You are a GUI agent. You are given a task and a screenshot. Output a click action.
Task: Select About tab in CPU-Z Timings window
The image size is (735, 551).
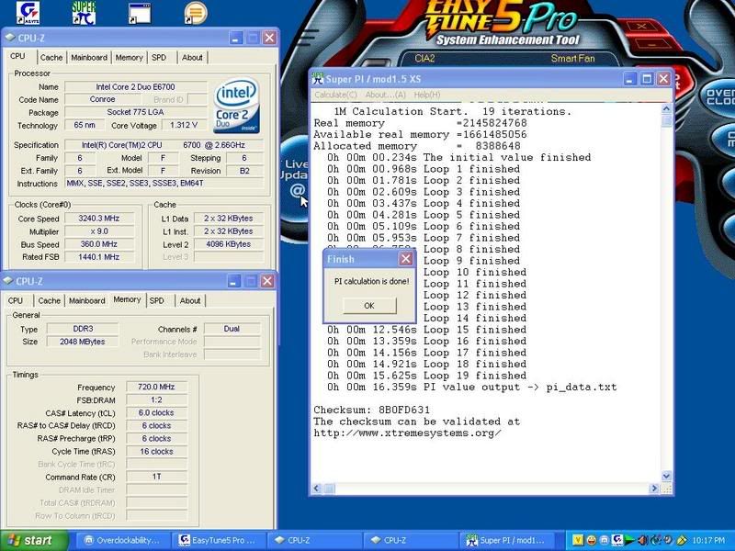coord(190,301)
